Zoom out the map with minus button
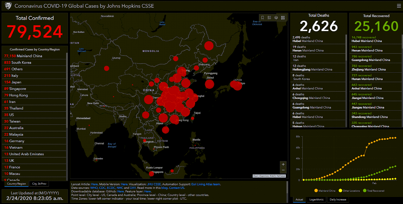This screenshot has height=204, width=403. click(x=283, y=170)
